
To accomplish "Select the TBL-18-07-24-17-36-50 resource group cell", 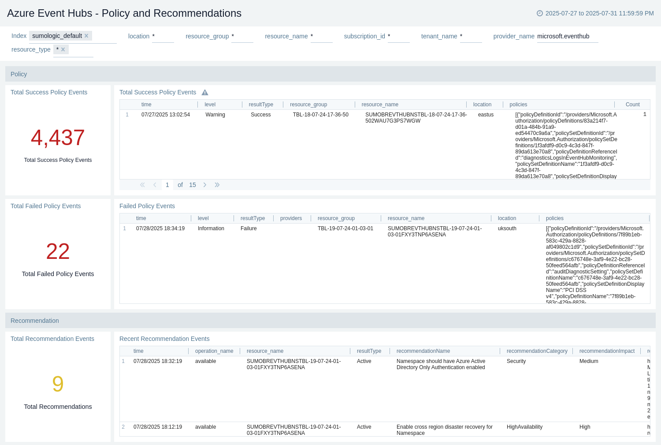I will tap(320, 115).
